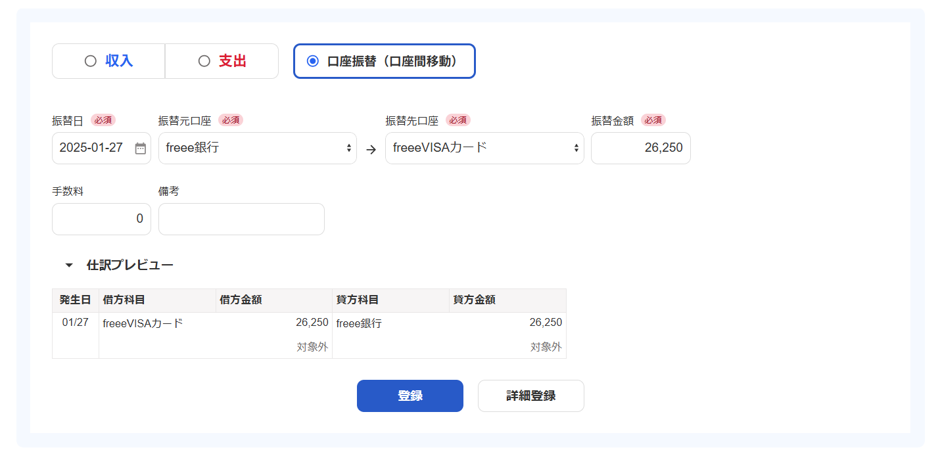
Task: Click the 01/27 date cell
Action: 75,323
